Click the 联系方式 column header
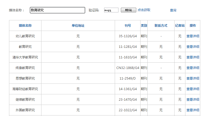The width and height of the screenshot is (204, 116). point(161,26)
